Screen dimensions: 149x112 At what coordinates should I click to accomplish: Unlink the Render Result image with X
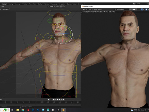[x=136, y=9]
